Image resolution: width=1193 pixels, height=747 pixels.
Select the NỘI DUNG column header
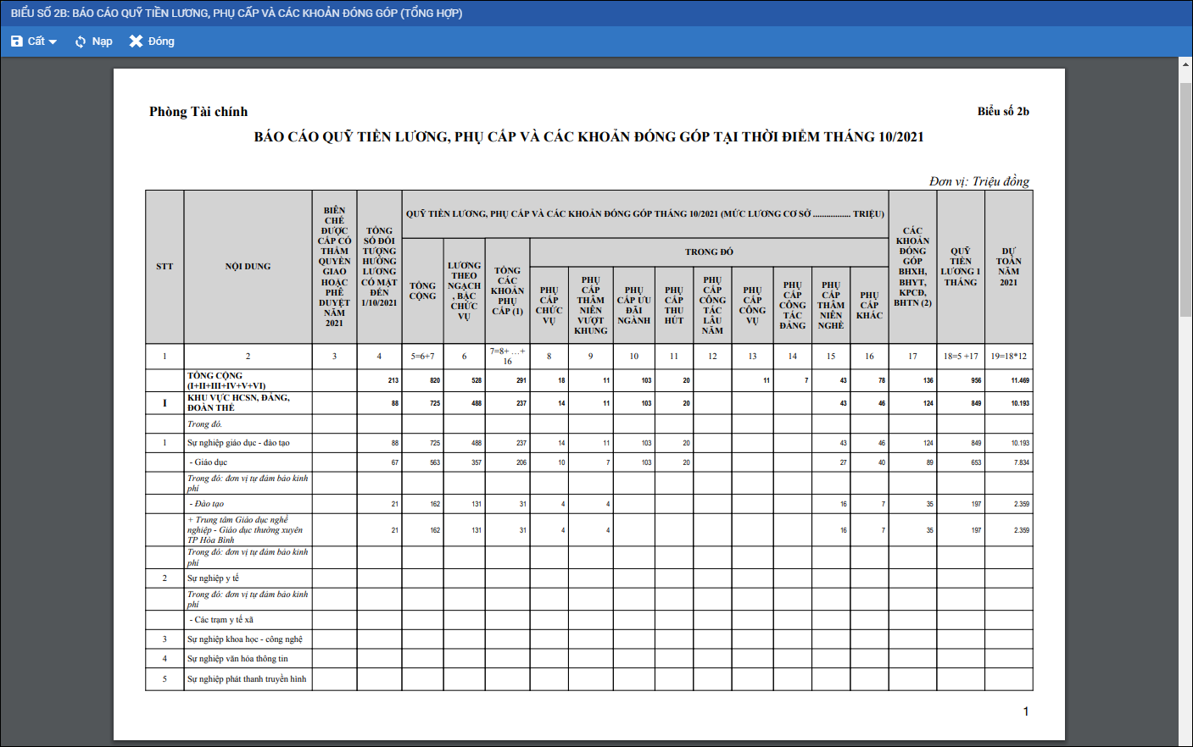(248, 267)
